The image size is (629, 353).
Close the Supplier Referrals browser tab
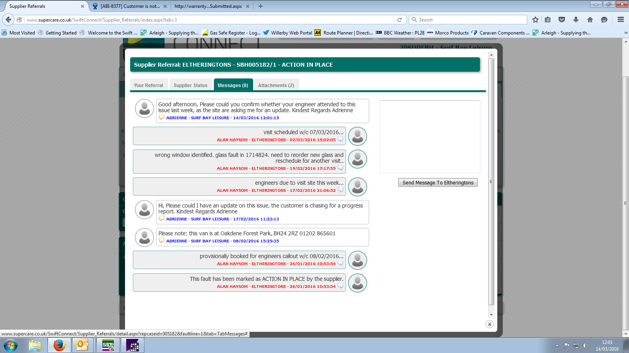83,6
